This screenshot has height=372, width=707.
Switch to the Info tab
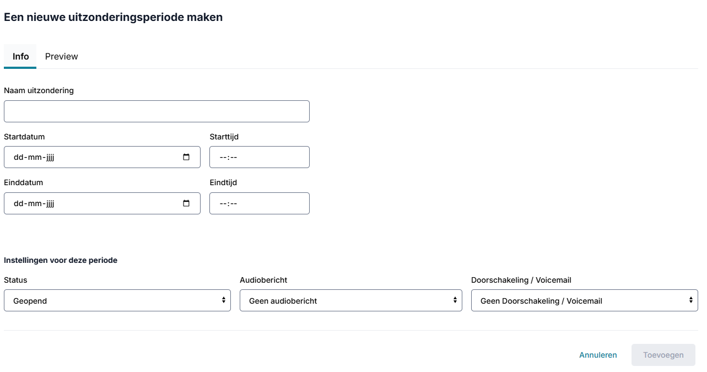pyautogui.click(x=20, y=56)
